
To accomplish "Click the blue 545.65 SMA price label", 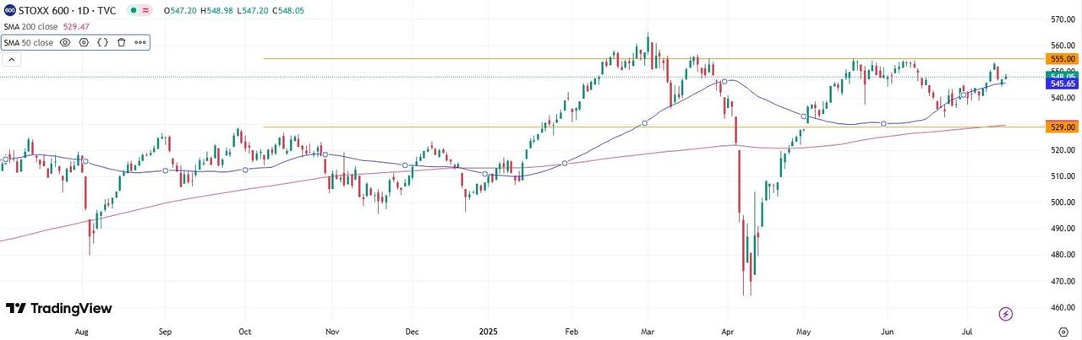I will point(1061,84).
